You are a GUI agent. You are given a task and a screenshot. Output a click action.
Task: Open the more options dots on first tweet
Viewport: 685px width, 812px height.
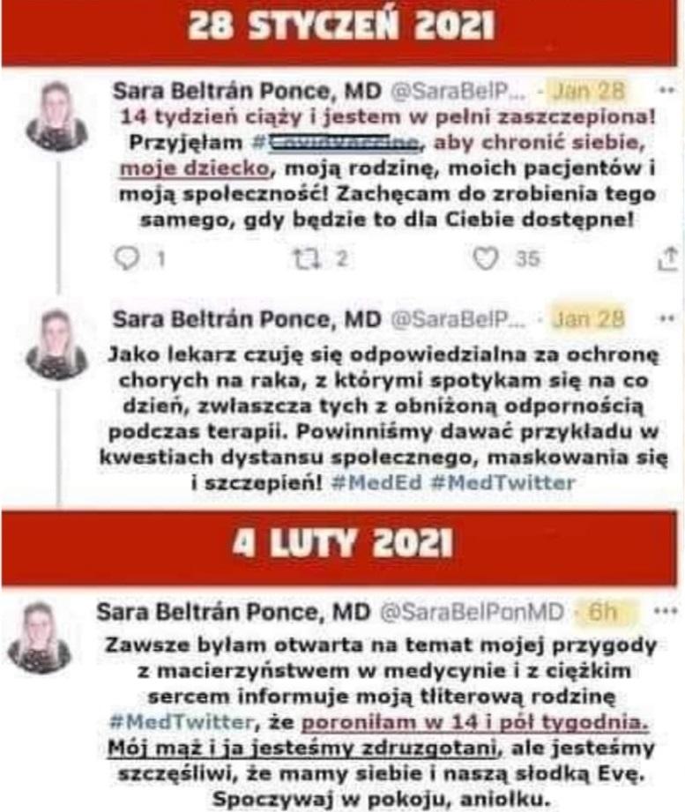[666, 90]
